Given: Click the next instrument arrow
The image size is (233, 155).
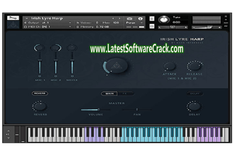Looking at the screenshot, I should click(119, 18).
